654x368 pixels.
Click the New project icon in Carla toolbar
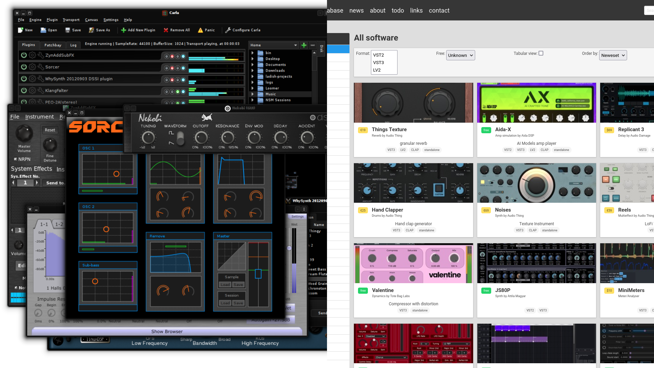[20, 30]
